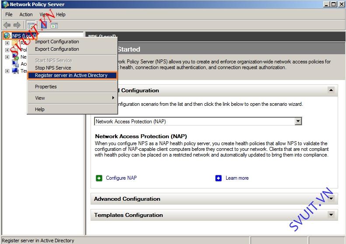The height and width of the screenshot is (244, 346).
Task: Select the Network Access Protection tree icon
Action: (15, 57)
